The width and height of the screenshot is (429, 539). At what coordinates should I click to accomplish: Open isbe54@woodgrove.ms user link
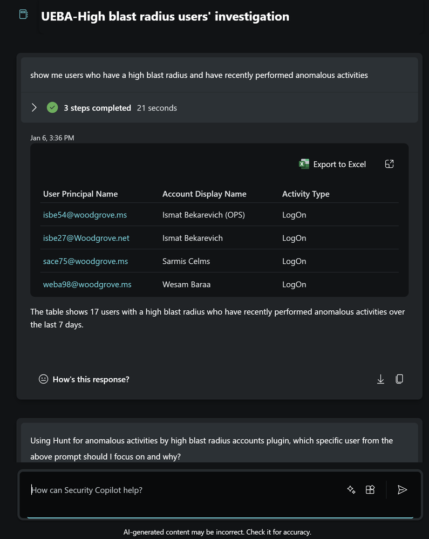point(85,215)
